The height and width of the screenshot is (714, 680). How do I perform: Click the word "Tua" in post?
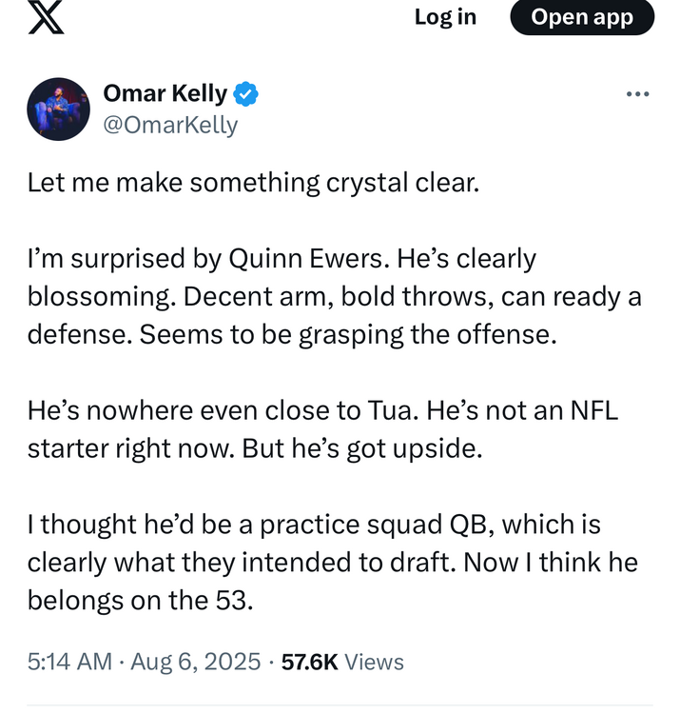point(389,410)
